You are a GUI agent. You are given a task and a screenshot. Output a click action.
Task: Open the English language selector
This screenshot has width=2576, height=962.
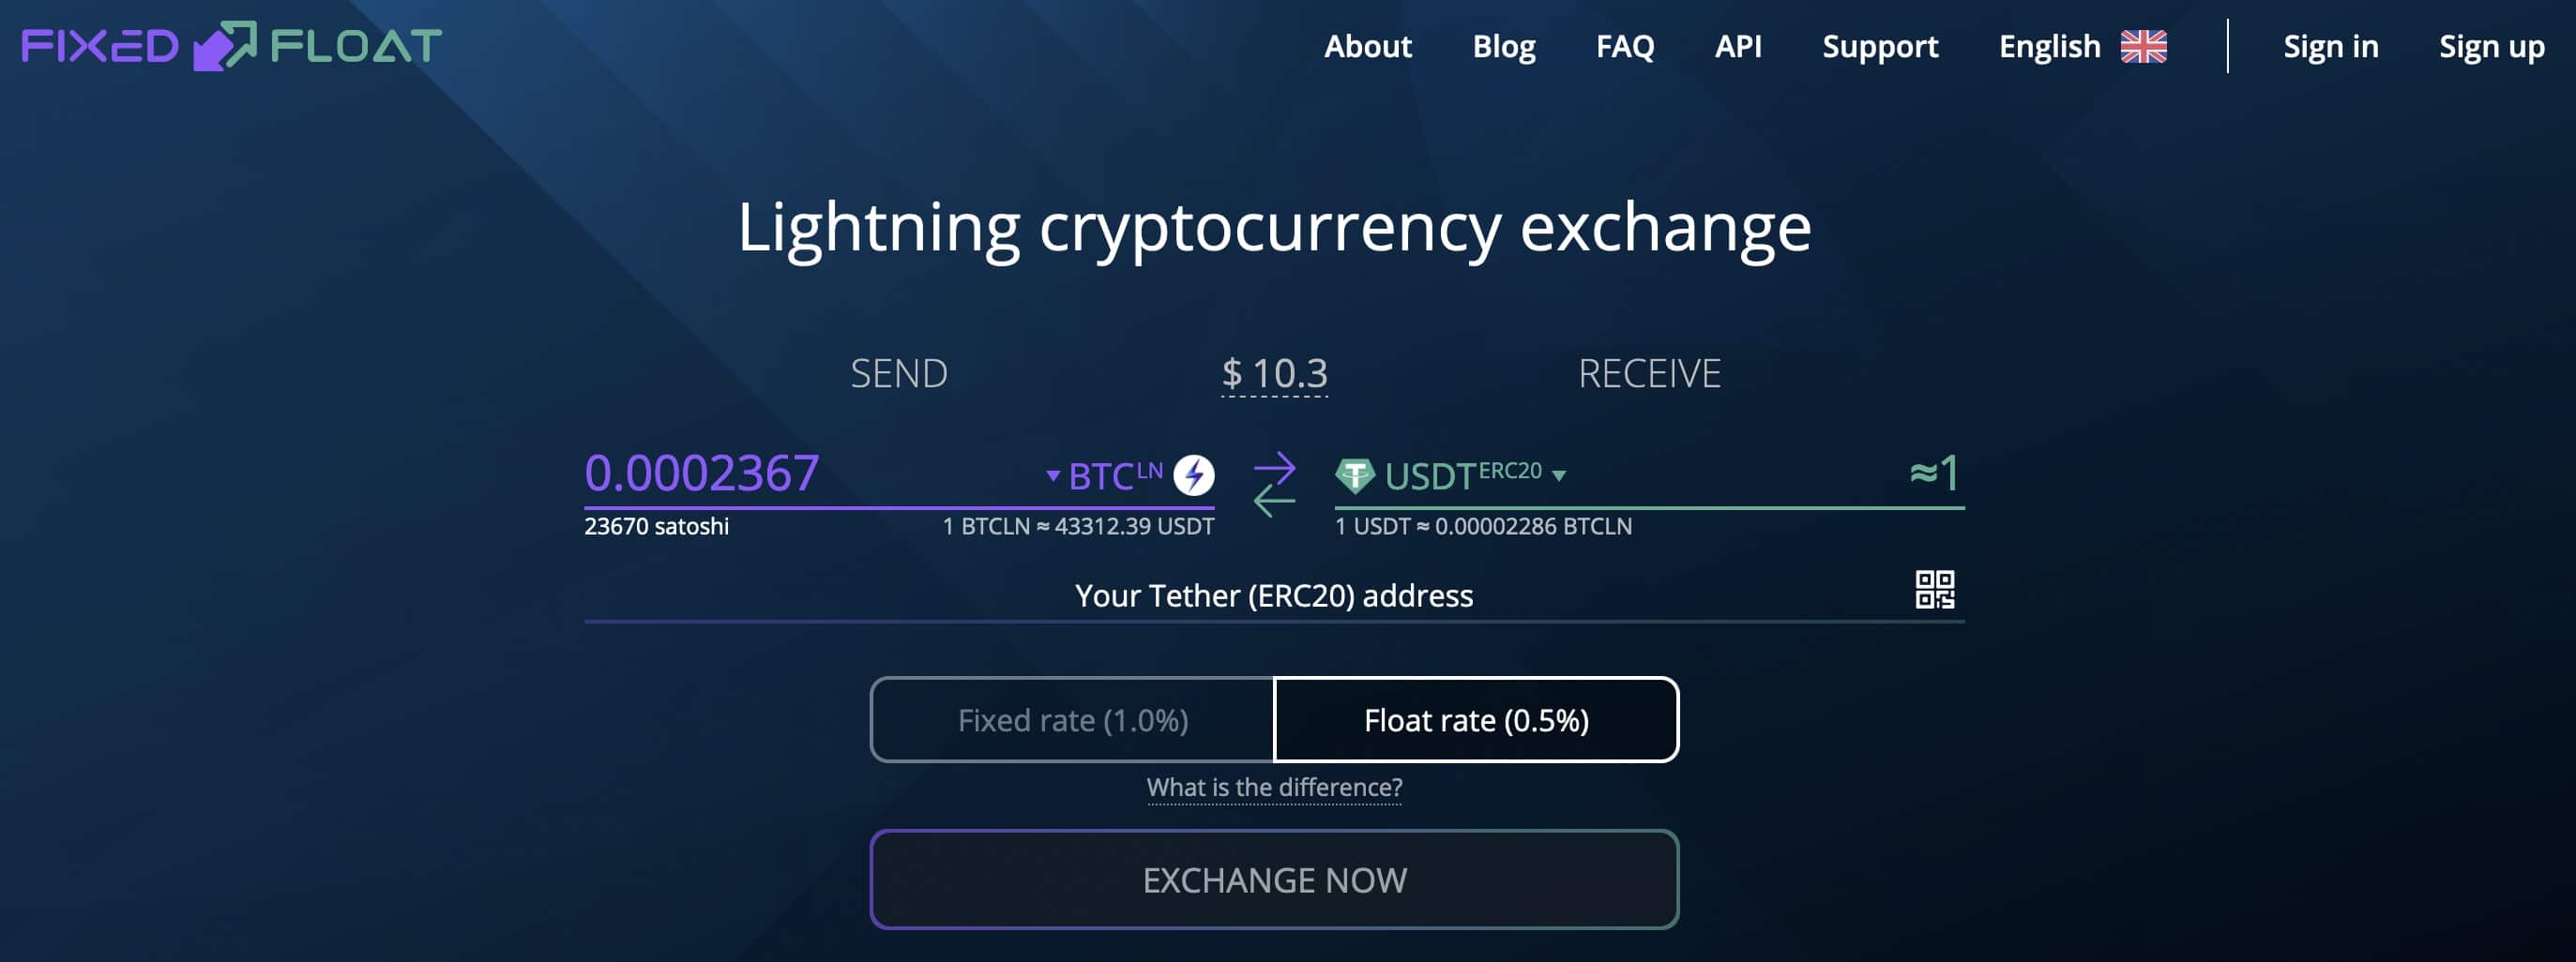[2082, 47]
